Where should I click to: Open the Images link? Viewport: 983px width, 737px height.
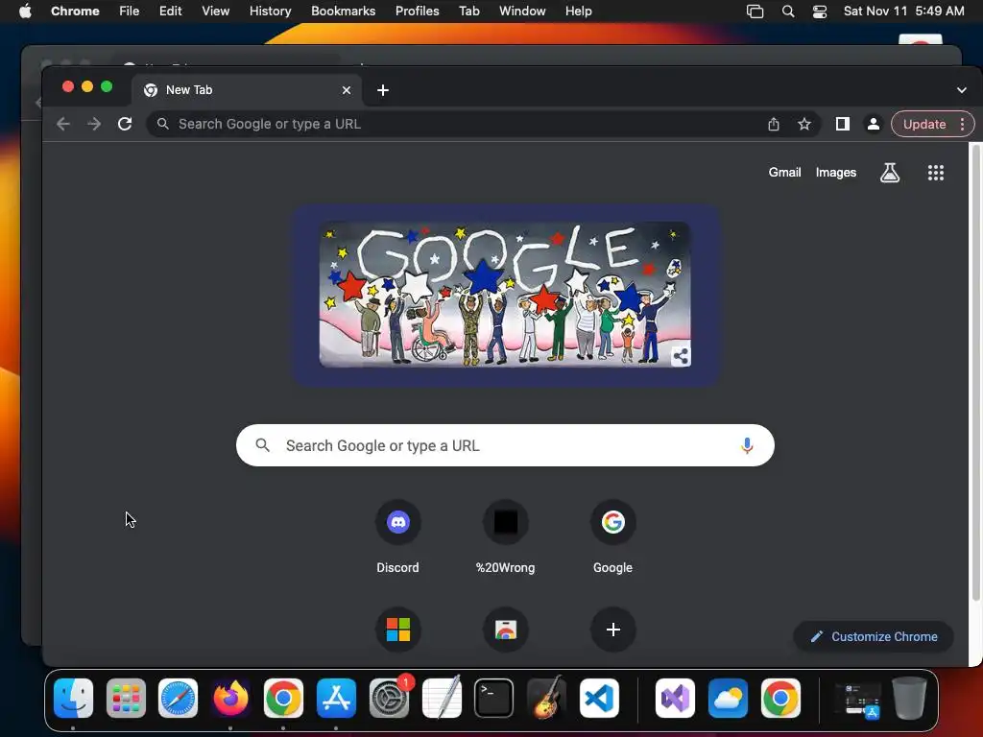[x=836, y=173]
